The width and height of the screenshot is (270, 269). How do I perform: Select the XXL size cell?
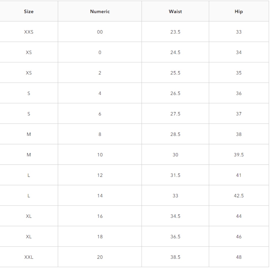point(29,257)
